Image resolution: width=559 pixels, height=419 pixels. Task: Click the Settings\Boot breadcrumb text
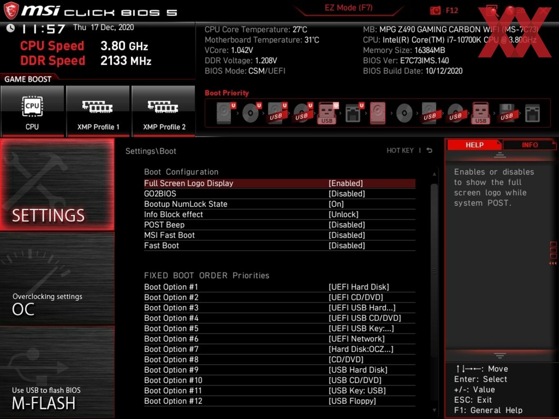pyautogui.click(x=151, y=151)
